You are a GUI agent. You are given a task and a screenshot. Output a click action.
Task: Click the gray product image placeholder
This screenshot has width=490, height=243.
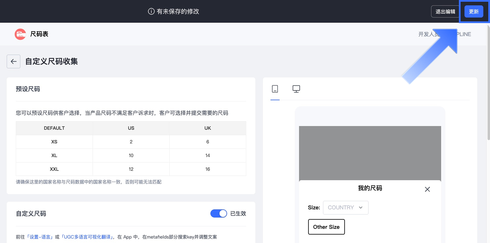370,153
